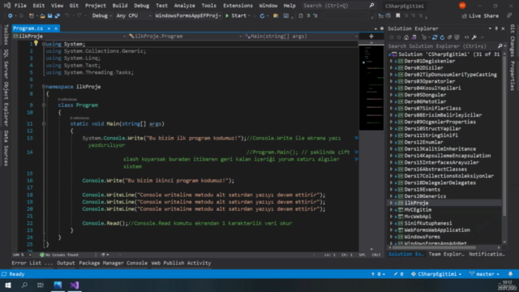Open the Build menu

coord(120,6)
